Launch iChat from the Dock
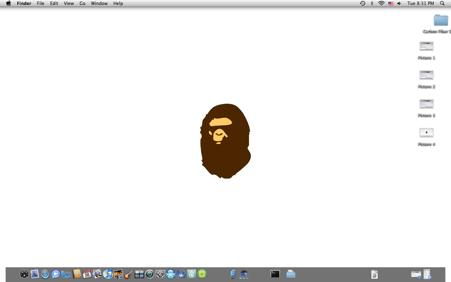This screenshot has height=282, width=451. tap(56, 274)
